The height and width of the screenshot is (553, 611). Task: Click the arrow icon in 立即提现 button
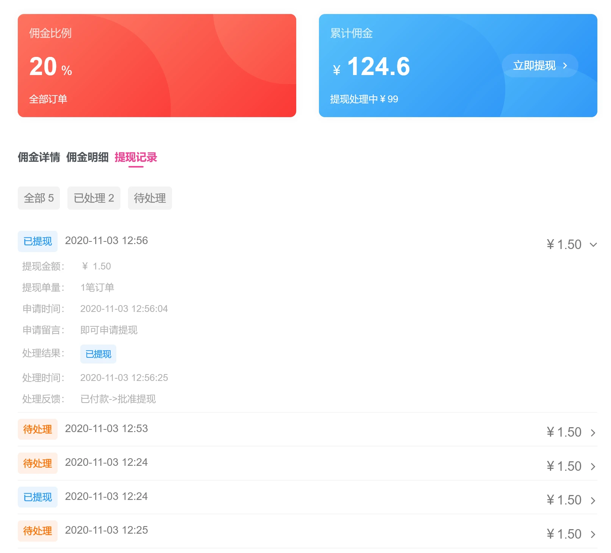tap(565, 66)
